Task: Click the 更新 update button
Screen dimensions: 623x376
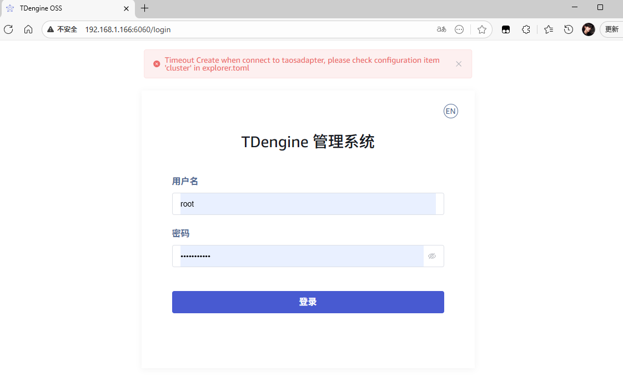Action: pos(611,29)
